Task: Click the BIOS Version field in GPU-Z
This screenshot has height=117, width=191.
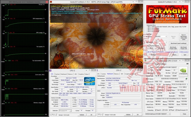Action: pyautogui.click(x=170, y=79)
